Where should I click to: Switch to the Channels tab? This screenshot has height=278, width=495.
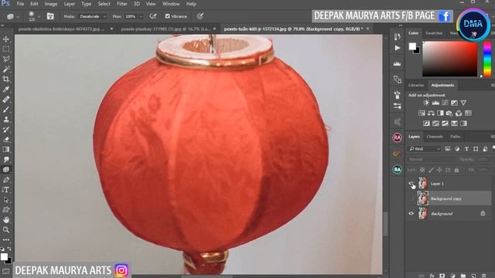pos(435,137)
